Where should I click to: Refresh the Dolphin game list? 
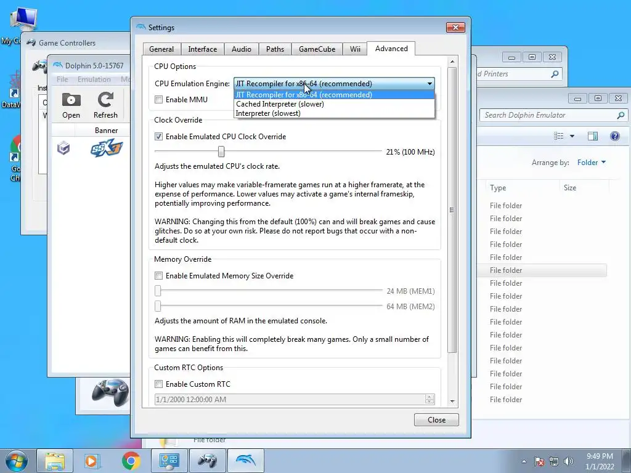coord(105,105)
